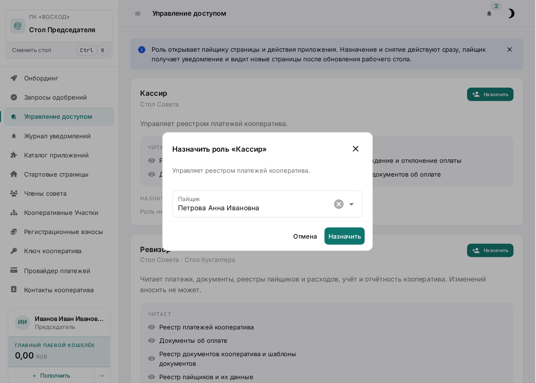Expand the wallet actions chevron
Image resolution: width=536 pixels, height=383 pixels.
coord(102,376)
